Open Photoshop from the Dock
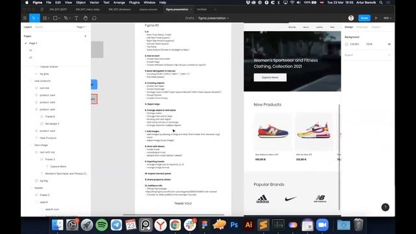The width and height of the screenshot is (416, 234). 234,225
